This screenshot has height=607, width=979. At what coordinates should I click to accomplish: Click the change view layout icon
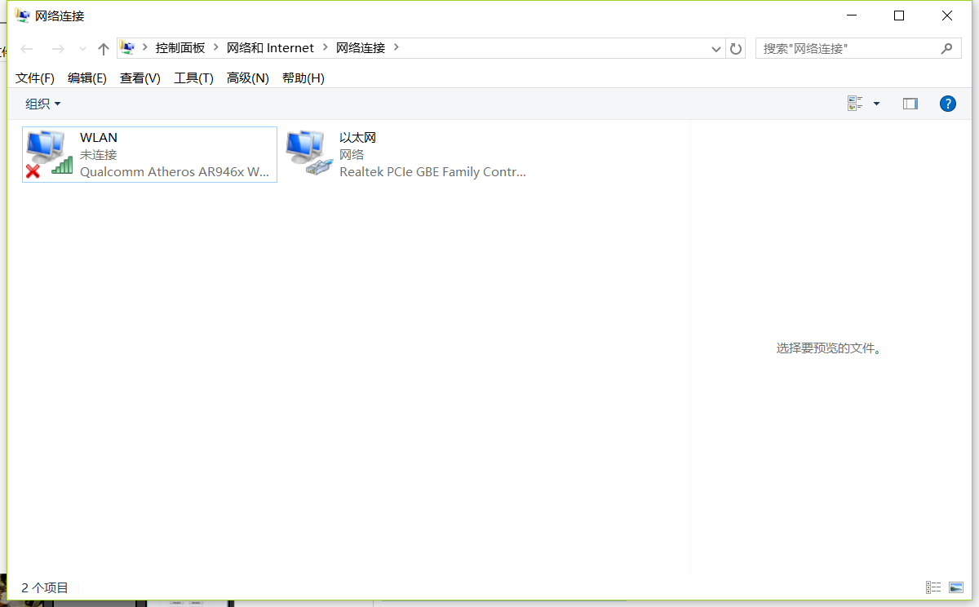click(x=855, y=104)
